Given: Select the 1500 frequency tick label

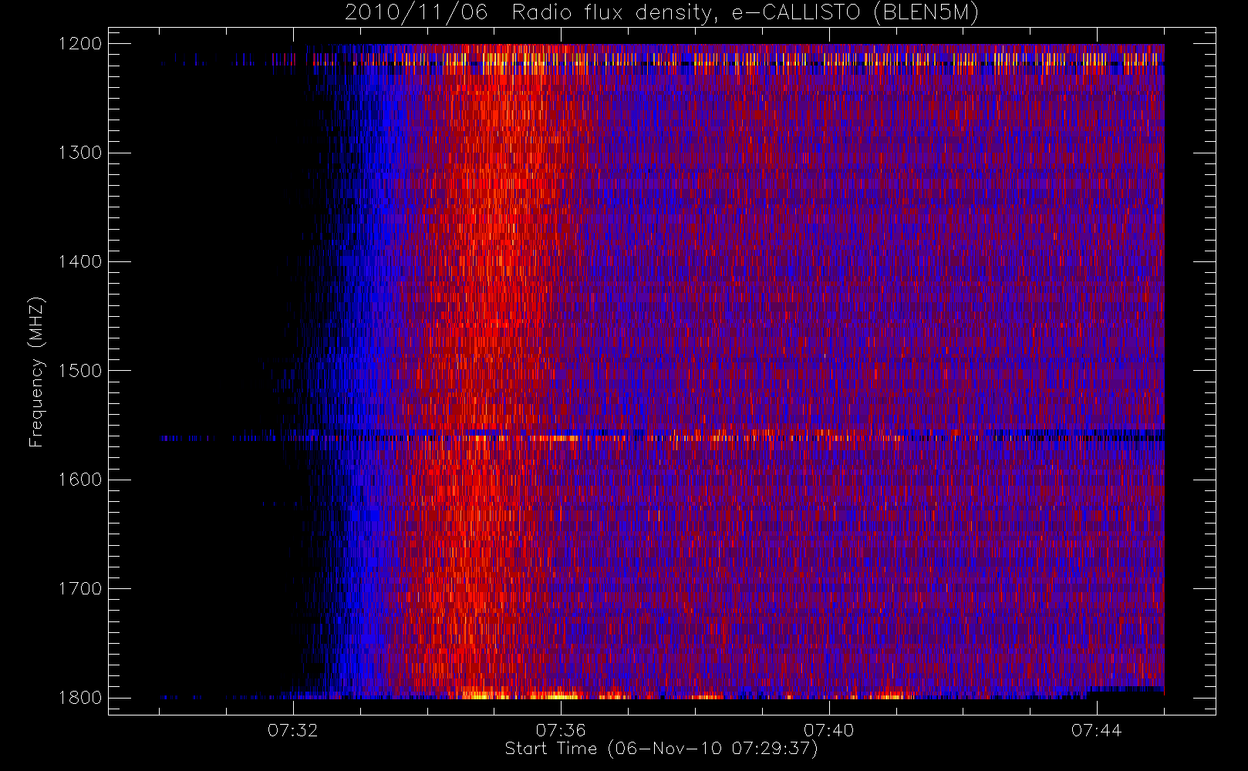Looking at the screenshot, I should tap(80, 371).
